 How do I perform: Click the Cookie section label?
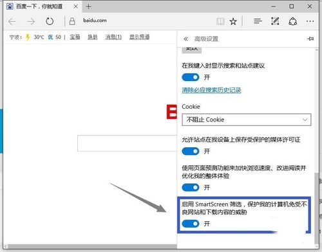tap(191, 107)
